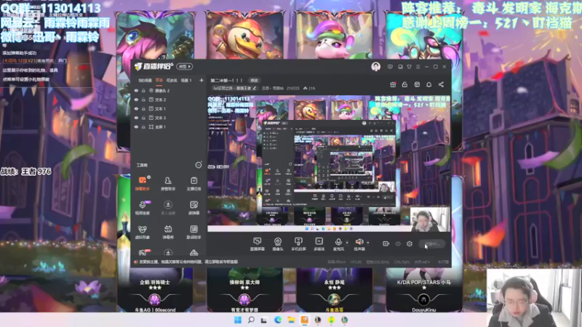This screenshot has height=327, width=582.
Task: Toggle visibility of 全屏 1 layer
Action: [x=136, y=126]
